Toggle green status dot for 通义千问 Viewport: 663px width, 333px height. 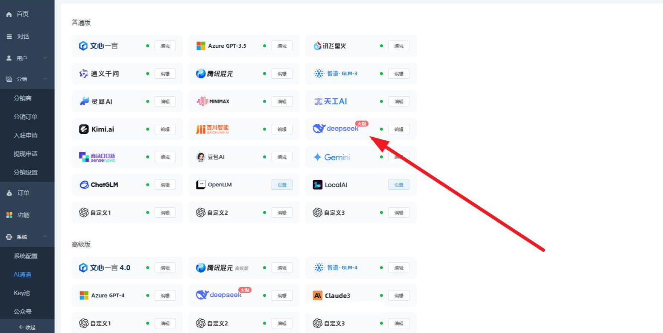[x=148, y=74]
